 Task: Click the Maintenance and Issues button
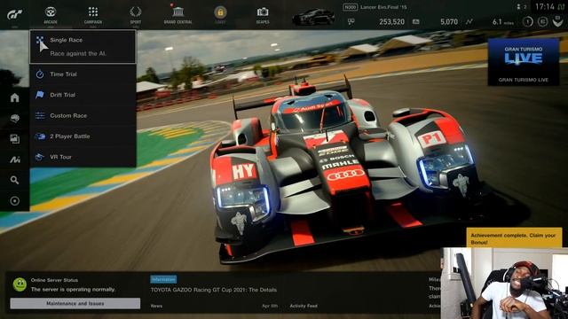click(x=75, y=303)
